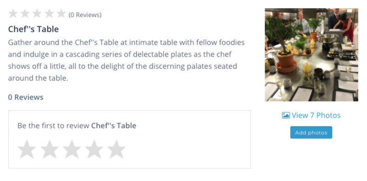Click the picture icon beside View 7 Photos
This screenshot has height=181, width=367.
[286, 115]
